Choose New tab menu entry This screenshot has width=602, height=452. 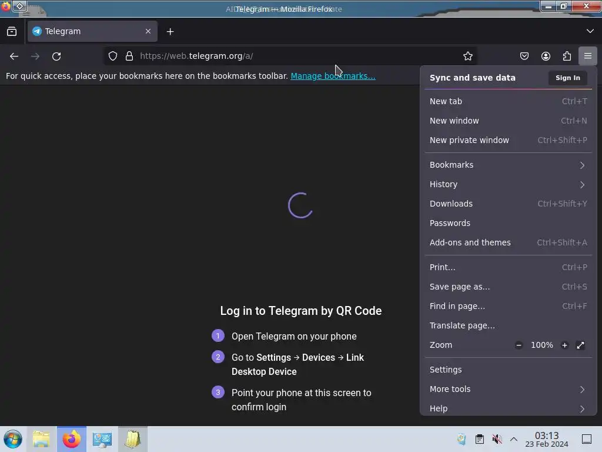click(509, 101)
